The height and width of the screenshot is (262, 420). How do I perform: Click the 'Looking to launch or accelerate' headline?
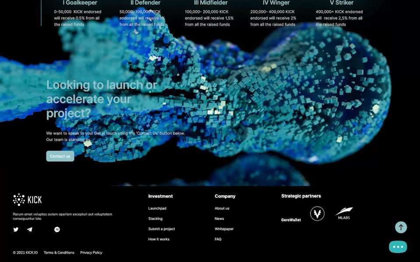101,99
